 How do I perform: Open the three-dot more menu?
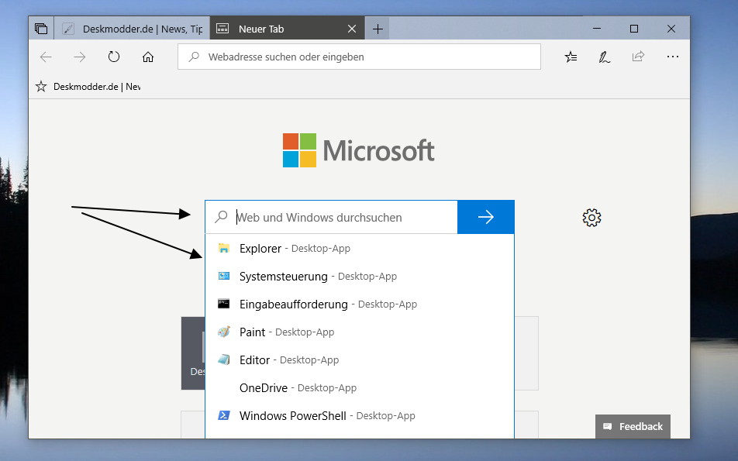(x=673, y=57)
